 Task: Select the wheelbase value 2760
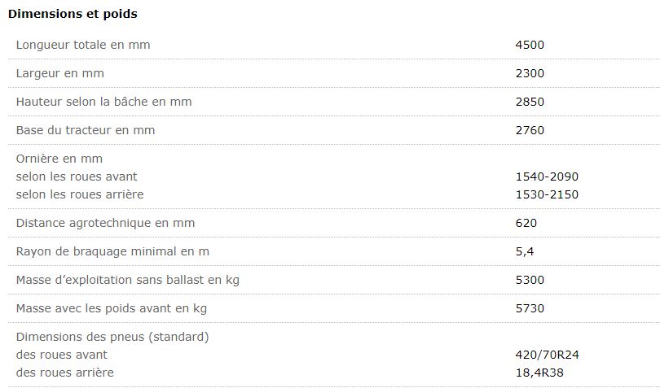(x=530, y=130)
